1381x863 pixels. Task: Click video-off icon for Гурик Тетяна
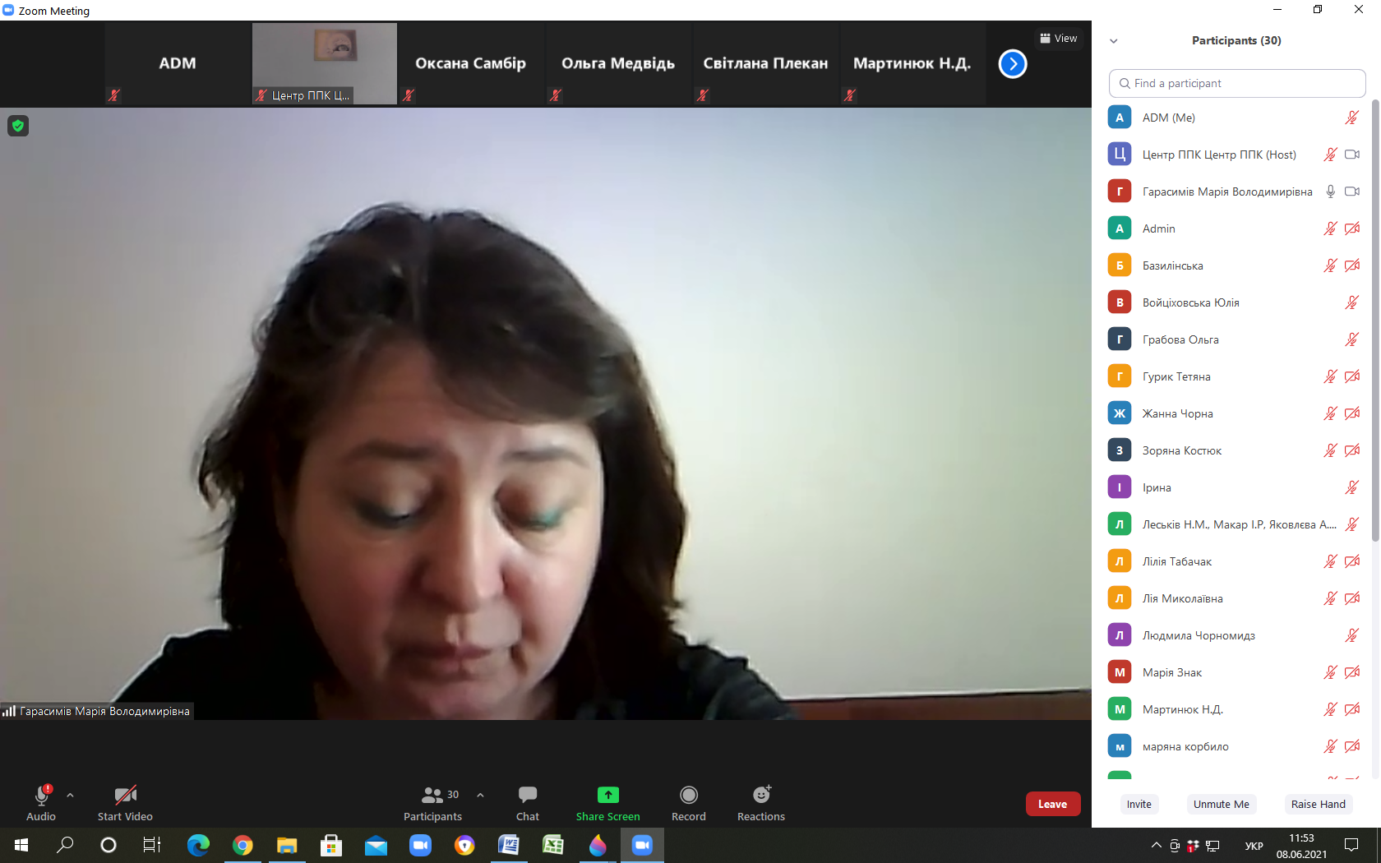1352,376
